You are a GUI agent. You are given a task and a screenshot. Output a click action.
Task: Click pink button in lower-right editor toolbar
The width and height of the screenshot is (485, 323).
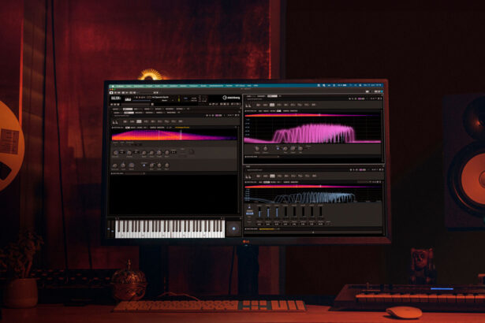(x=362, y=169)
